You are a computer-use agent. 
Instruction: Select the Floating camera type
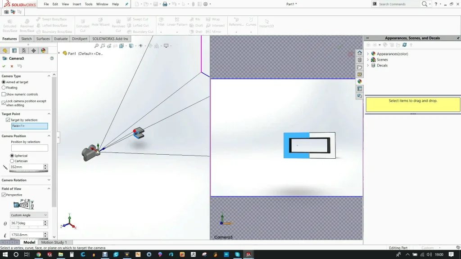point(4,88)
